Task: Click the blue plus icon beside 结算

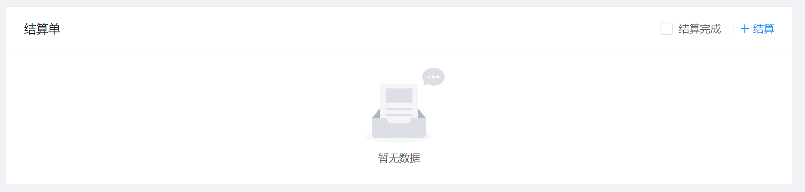Action: (x=744, y=29)
